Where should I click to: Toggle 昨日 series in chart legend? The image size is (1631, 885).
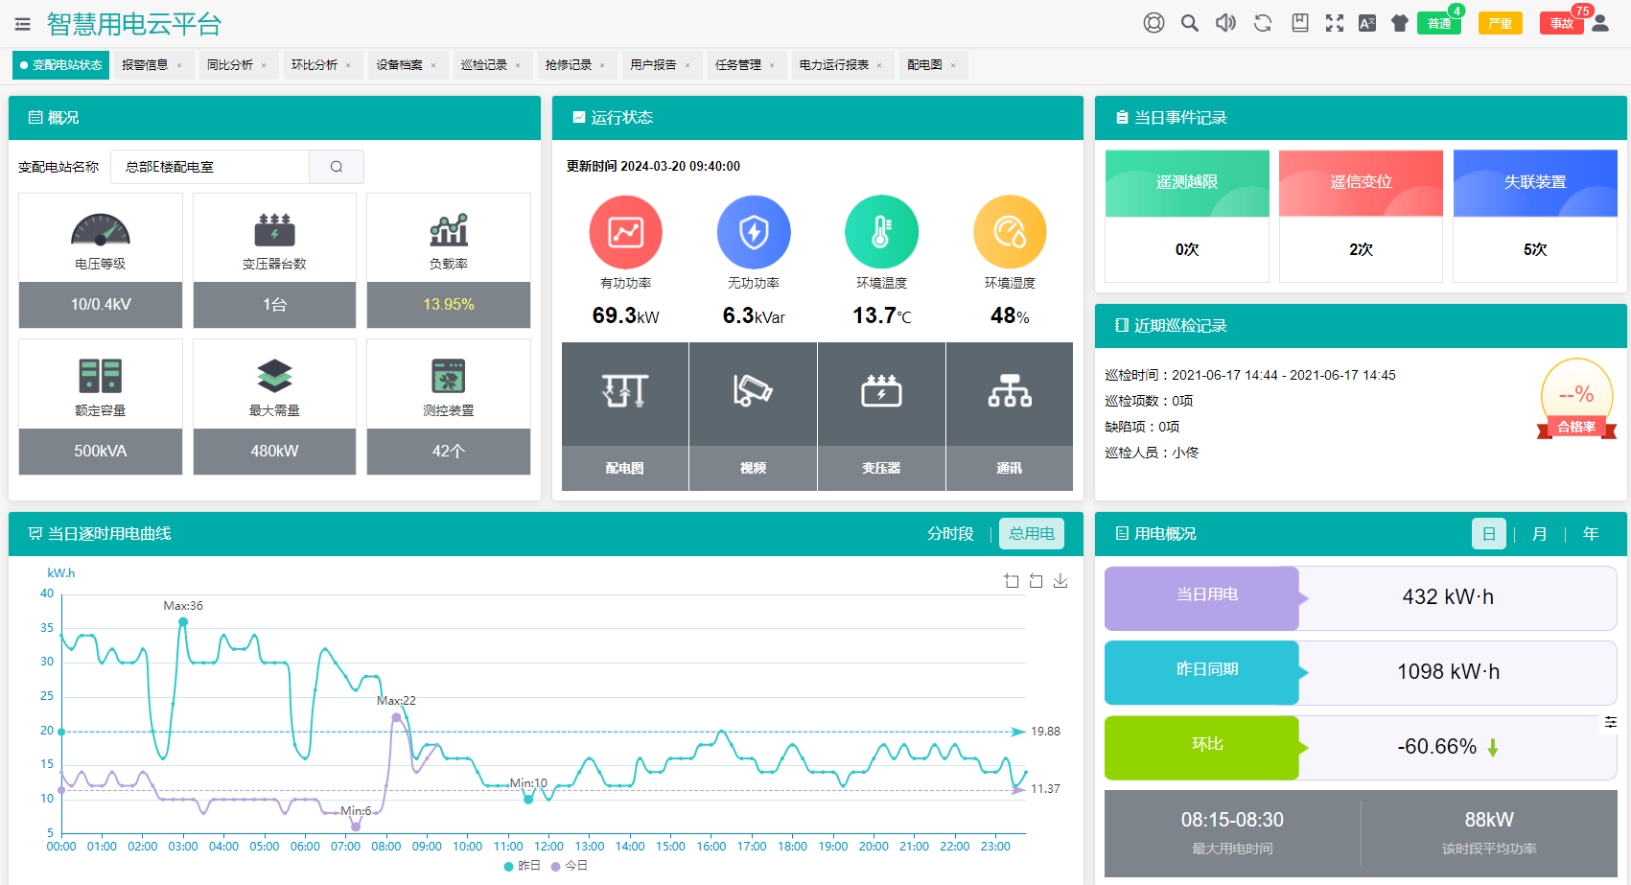click(x=523, y=866)
